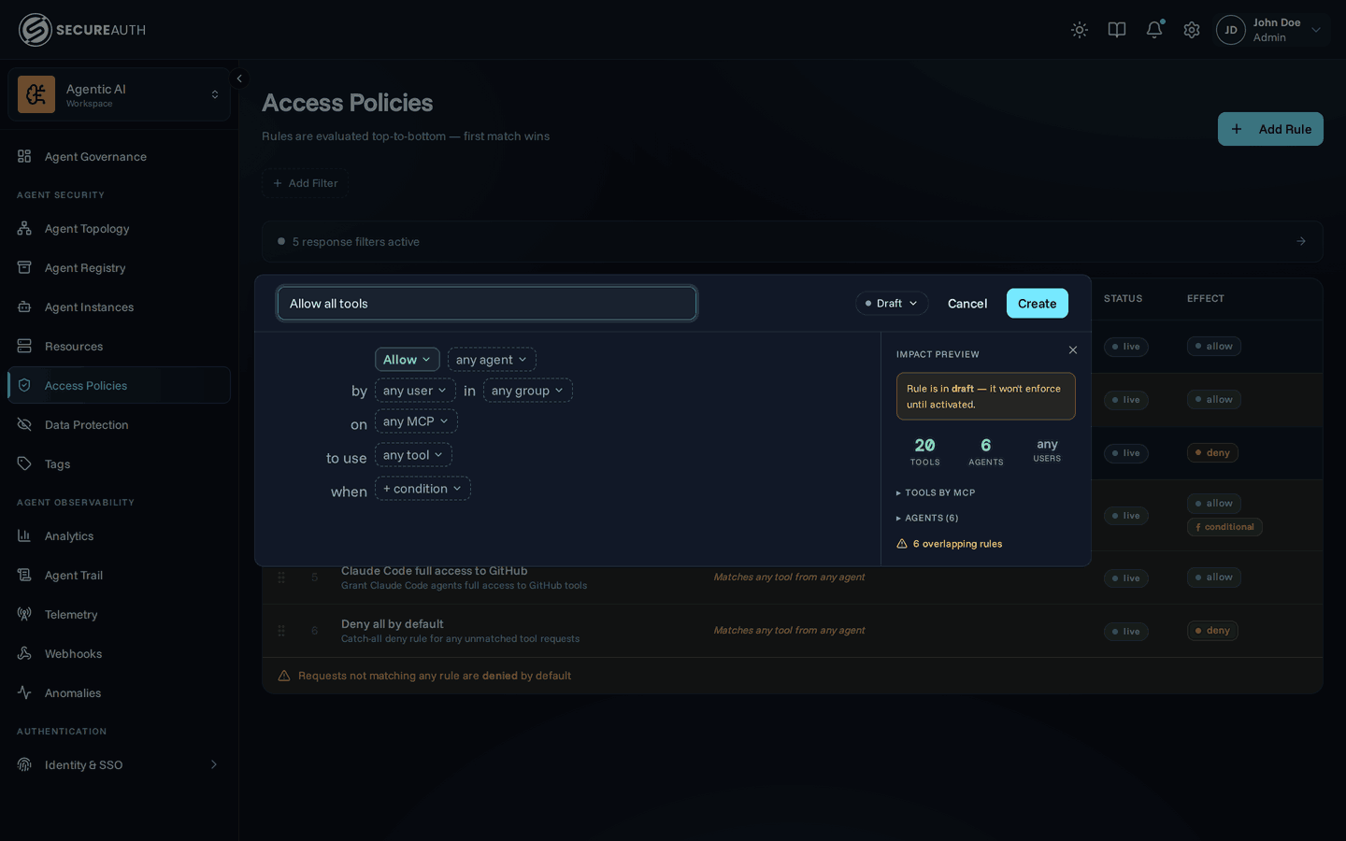
Task: Open the any agent dropdown
Action: coord(492,360)
